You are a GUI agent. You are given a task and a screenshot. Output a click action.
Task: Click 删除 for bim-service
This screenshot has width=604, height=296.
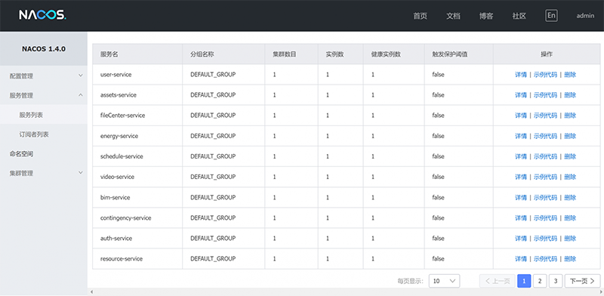coord(570,198)
